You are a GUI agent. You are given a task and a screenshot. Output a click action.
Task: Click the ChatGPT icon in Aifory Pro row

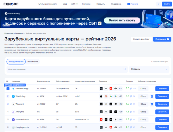click(x=101, y=112)
